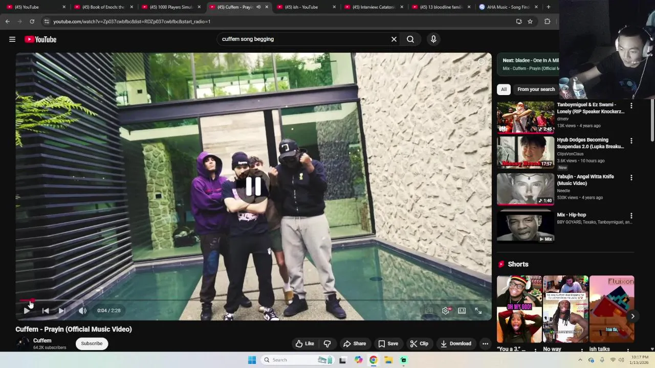Switch to the Book of Enoch browser tab
The width and height of the screenshot is (655, 368).
click(x=104, y=7)
